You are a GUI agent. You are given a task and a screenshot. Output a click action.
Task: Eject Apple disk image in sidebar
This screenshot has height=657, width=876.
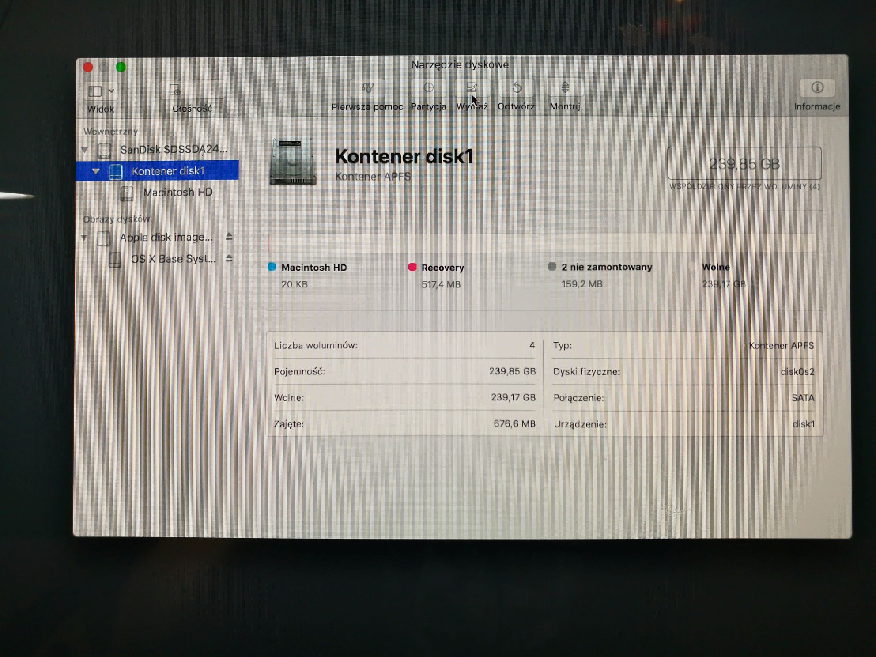coord(229,237)
